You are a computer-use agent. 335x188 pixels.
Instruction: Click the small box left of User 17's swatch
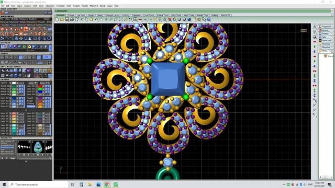coord(10,114)
